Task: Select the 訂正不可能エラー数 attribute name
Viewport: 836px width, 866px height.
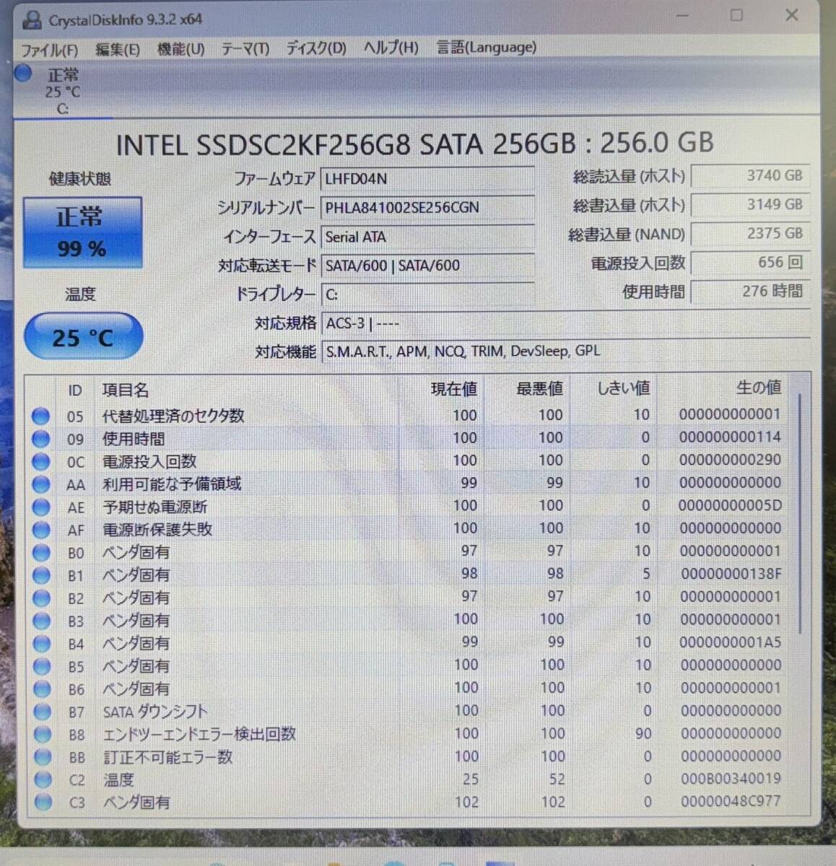Action: [x=167, y=757]
